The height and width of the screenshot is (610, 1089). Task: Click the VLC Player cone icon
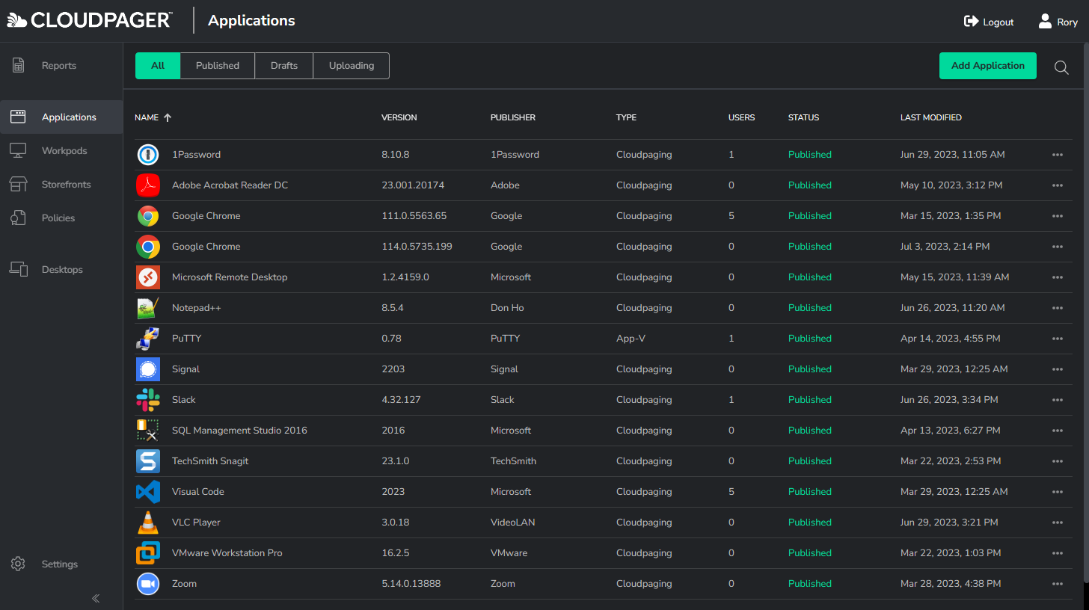148,523
